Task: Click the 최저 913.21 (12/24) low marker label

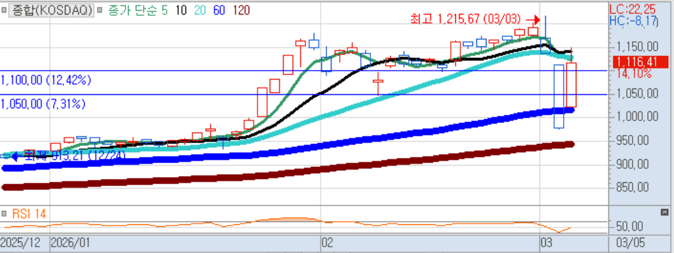Action: click(x=75, y=155)
